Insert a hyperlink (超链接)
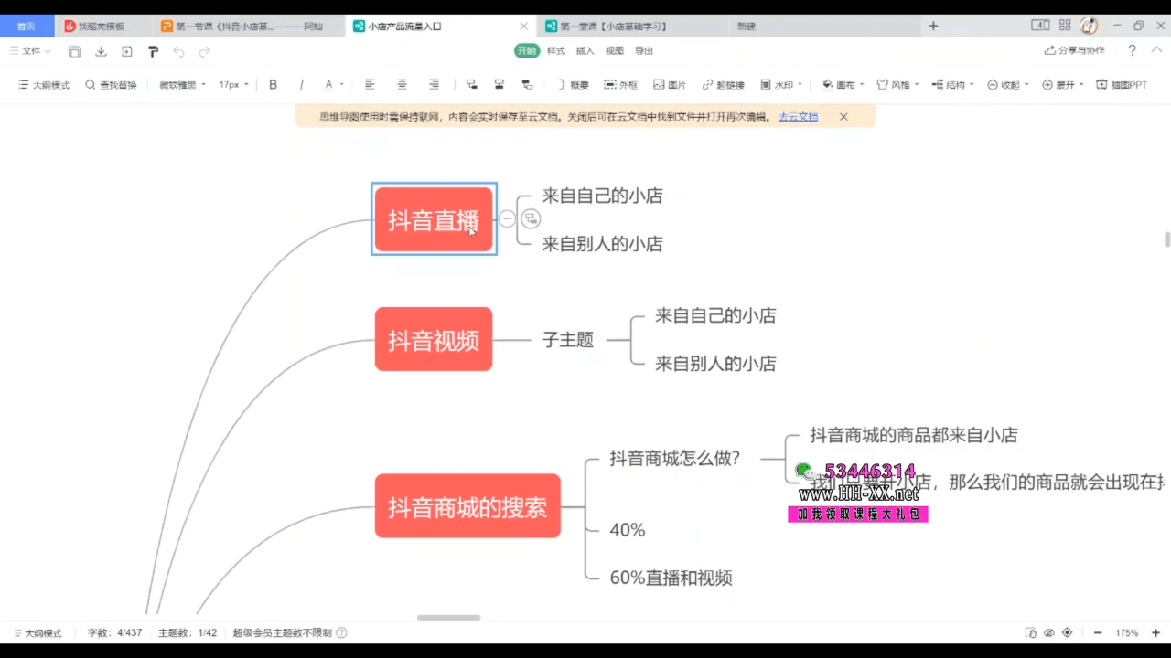Image resolution: width=1171 pixels, height=658 pixels. pyautogui.click(x=723, y=84)
